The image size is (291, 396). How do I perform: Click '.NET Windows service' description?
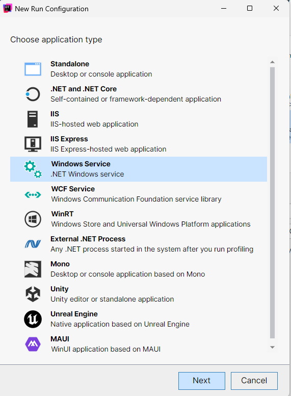(87, 174)
